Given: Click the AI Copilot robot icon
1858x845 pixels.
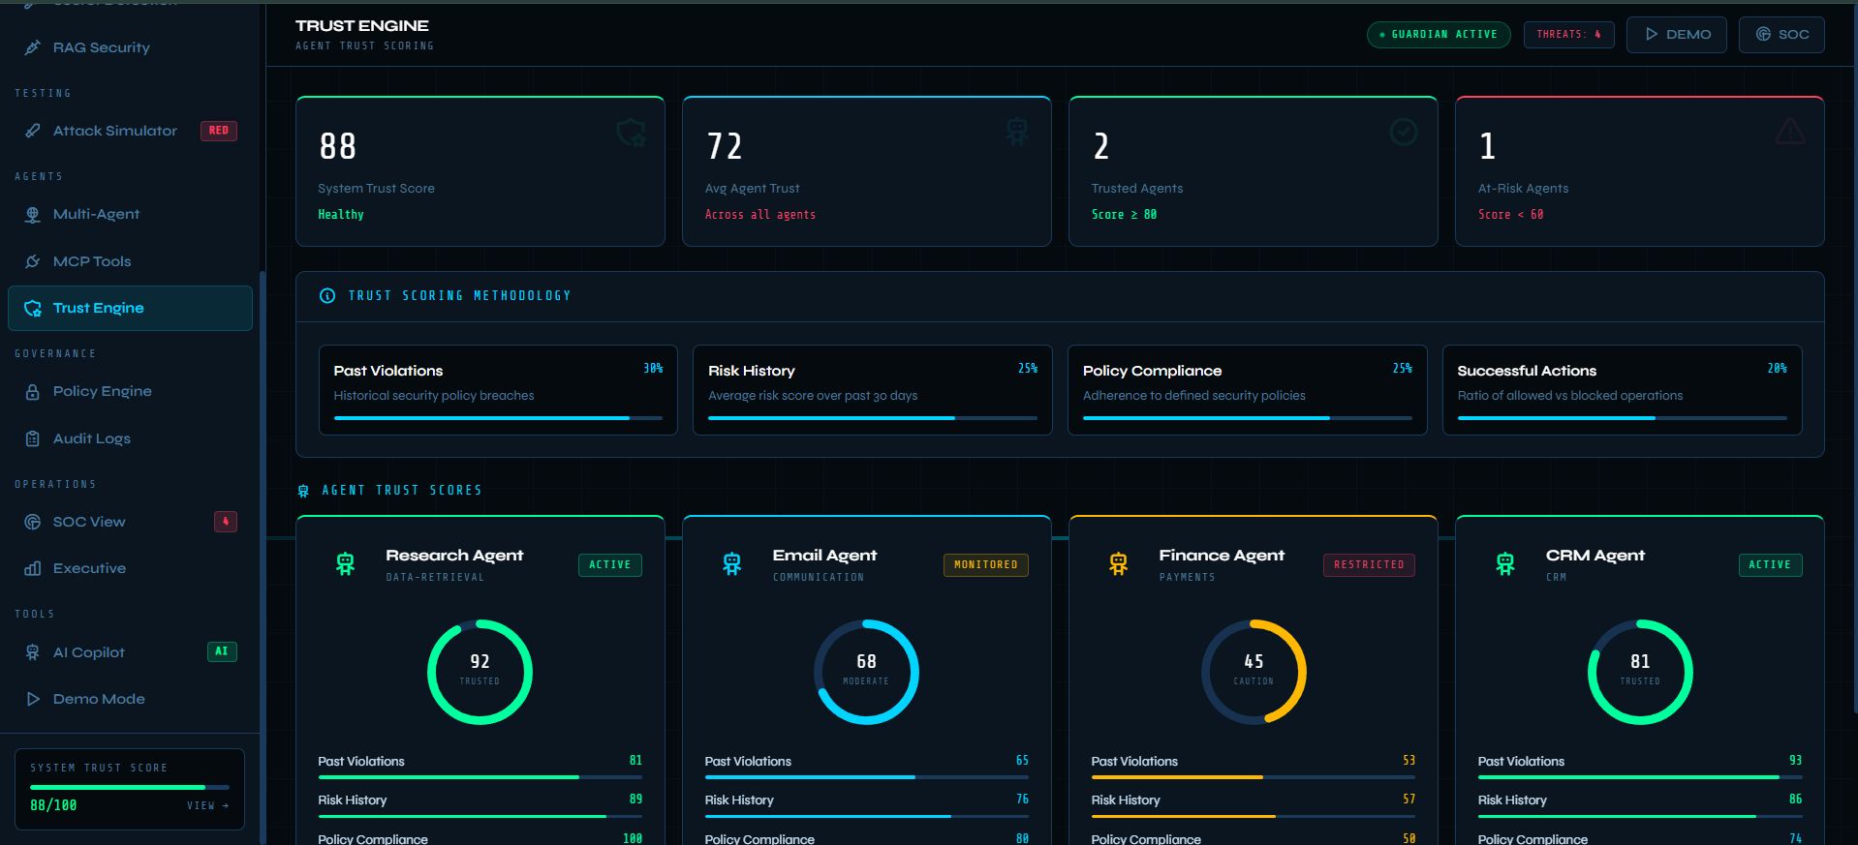Looking at the screenshot, I should coord(33,652).
